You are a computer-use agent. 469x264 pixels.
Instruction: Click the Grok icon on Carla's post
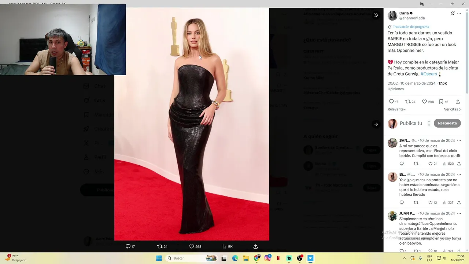click(453, 13)
